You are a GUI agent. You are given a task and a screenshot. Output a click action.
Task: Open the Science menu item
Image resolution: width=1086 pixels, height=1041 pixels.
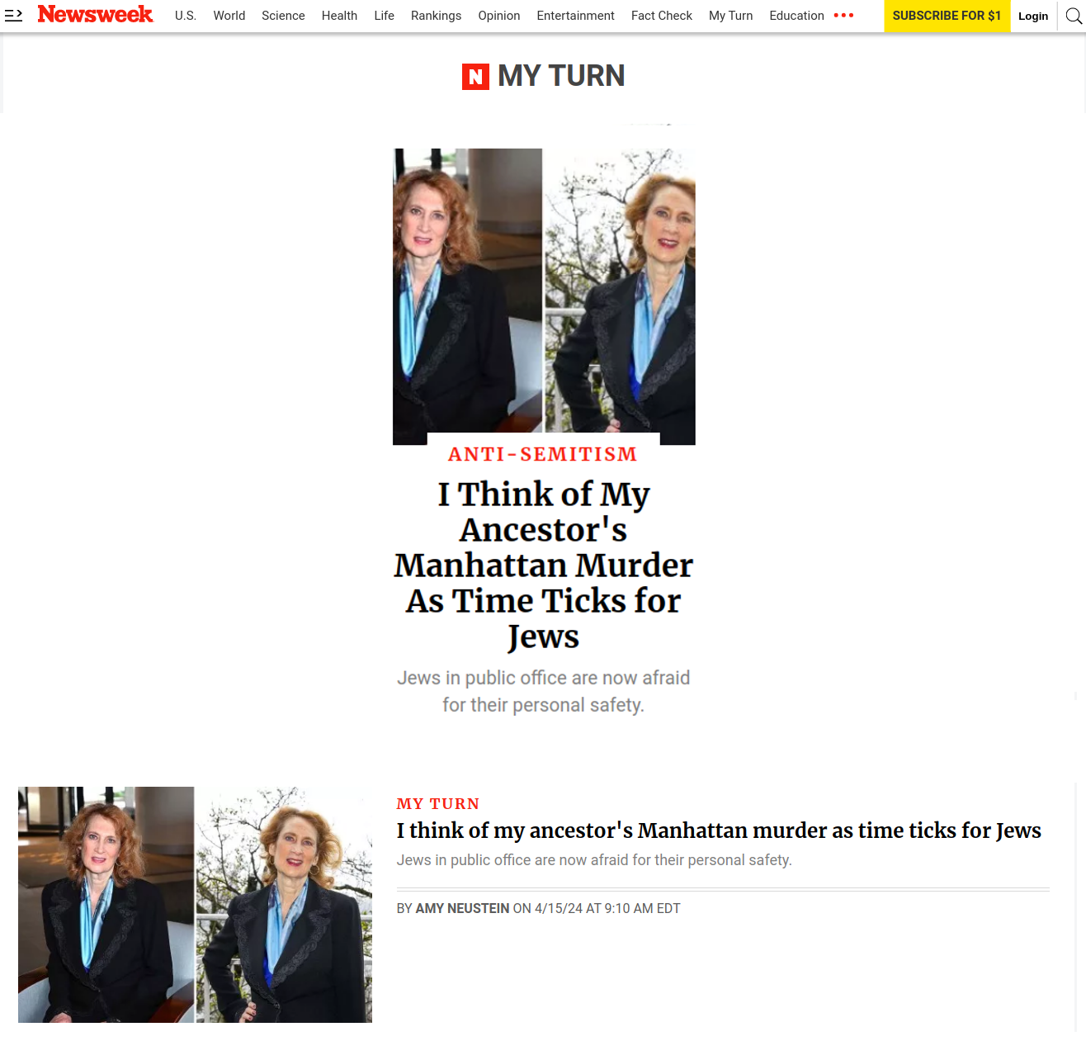(x=283, y=16)
